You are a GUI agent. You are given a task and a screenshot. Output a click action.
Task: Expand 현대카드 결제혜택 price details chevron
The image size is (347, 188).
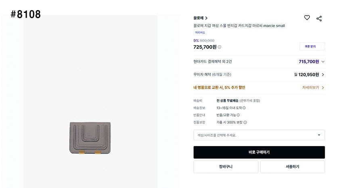pos(323,62)
